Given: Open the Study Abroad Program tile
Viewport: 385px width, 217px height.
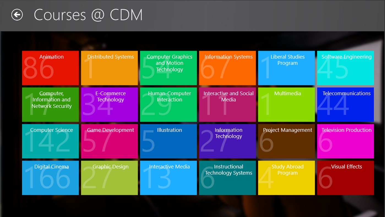Looking at the screenshot, I should 286,178.
